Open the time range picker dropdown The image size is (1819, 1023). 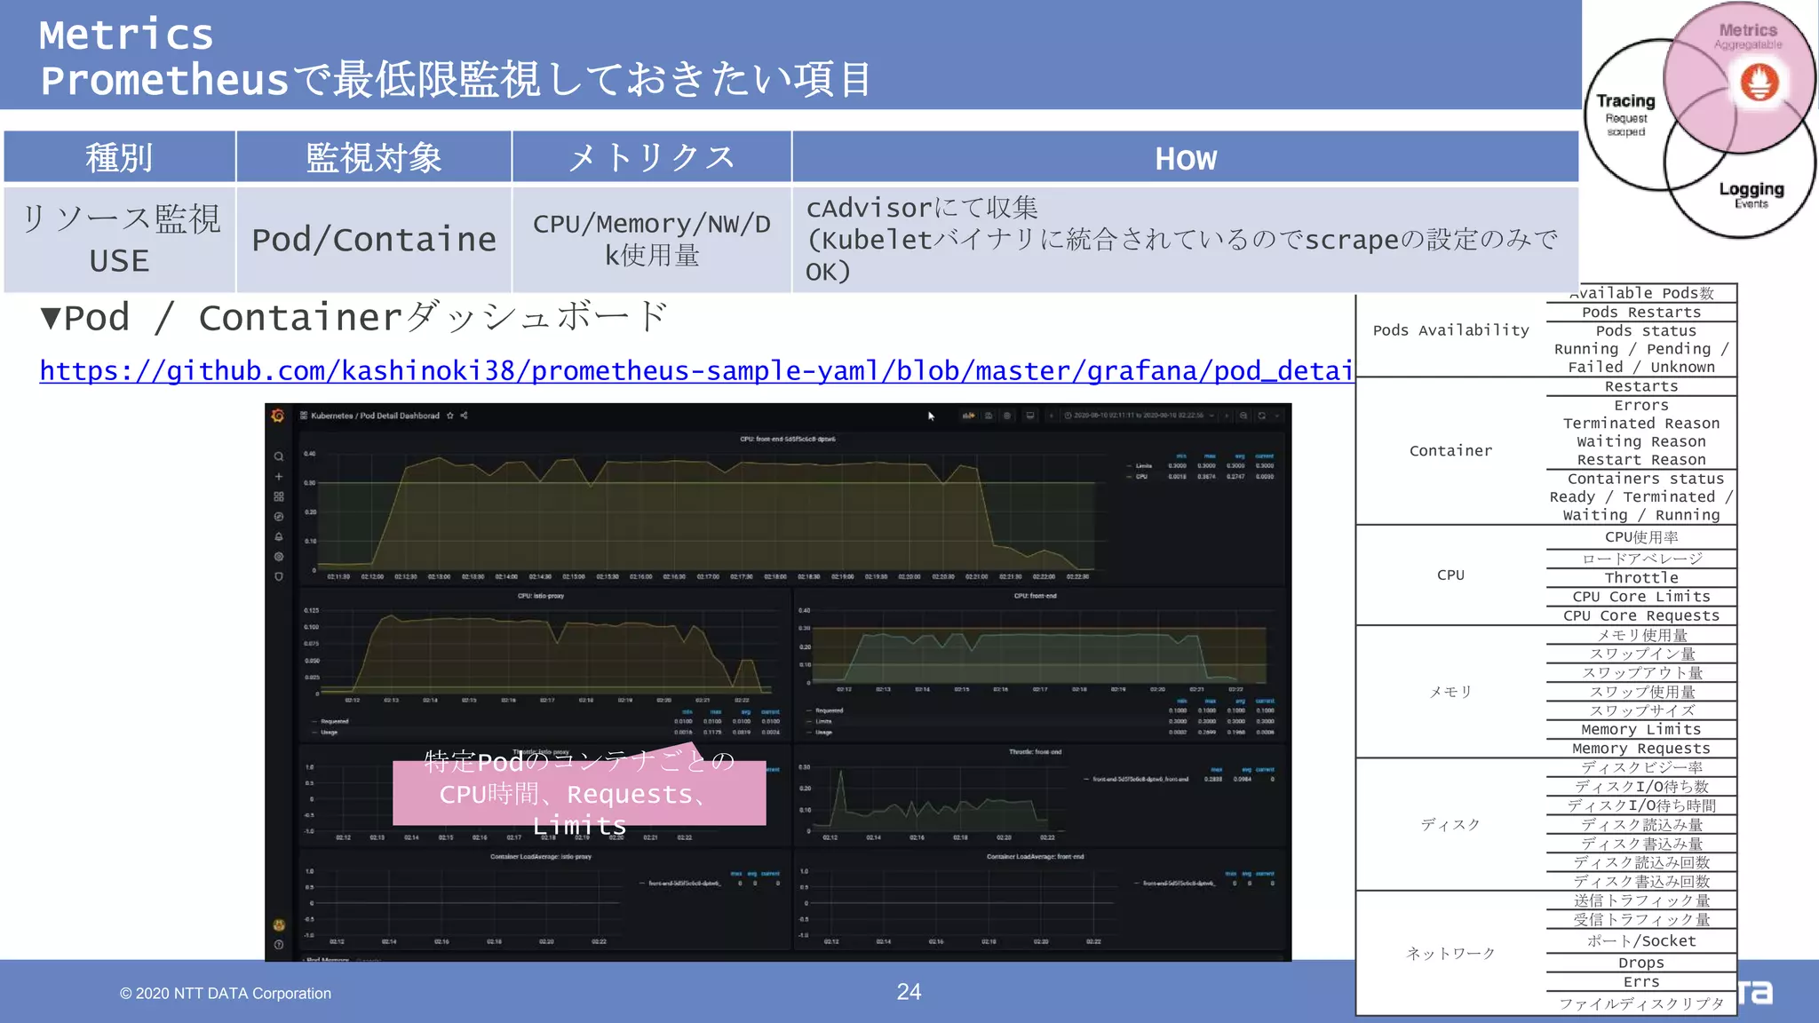1139,416
